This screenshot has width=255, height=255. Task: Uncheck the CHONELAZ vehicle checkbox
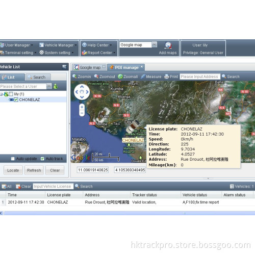pos(16,99)
